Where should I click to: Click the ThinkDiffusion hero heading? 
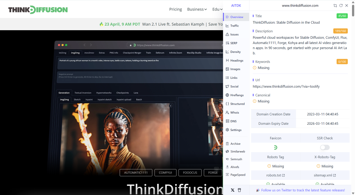click(175, 189)
